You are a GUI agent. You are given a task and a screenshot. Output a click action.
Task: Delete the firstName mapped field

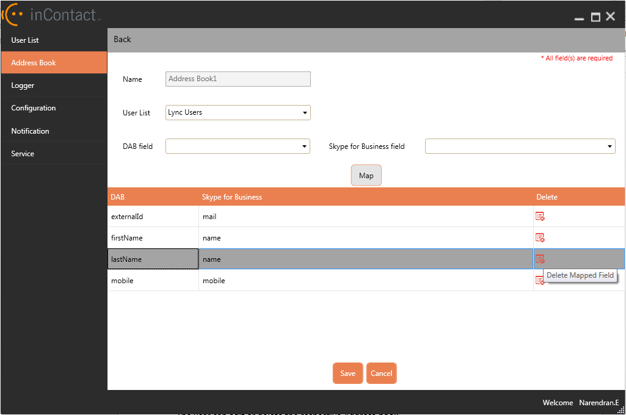[540, 238]
